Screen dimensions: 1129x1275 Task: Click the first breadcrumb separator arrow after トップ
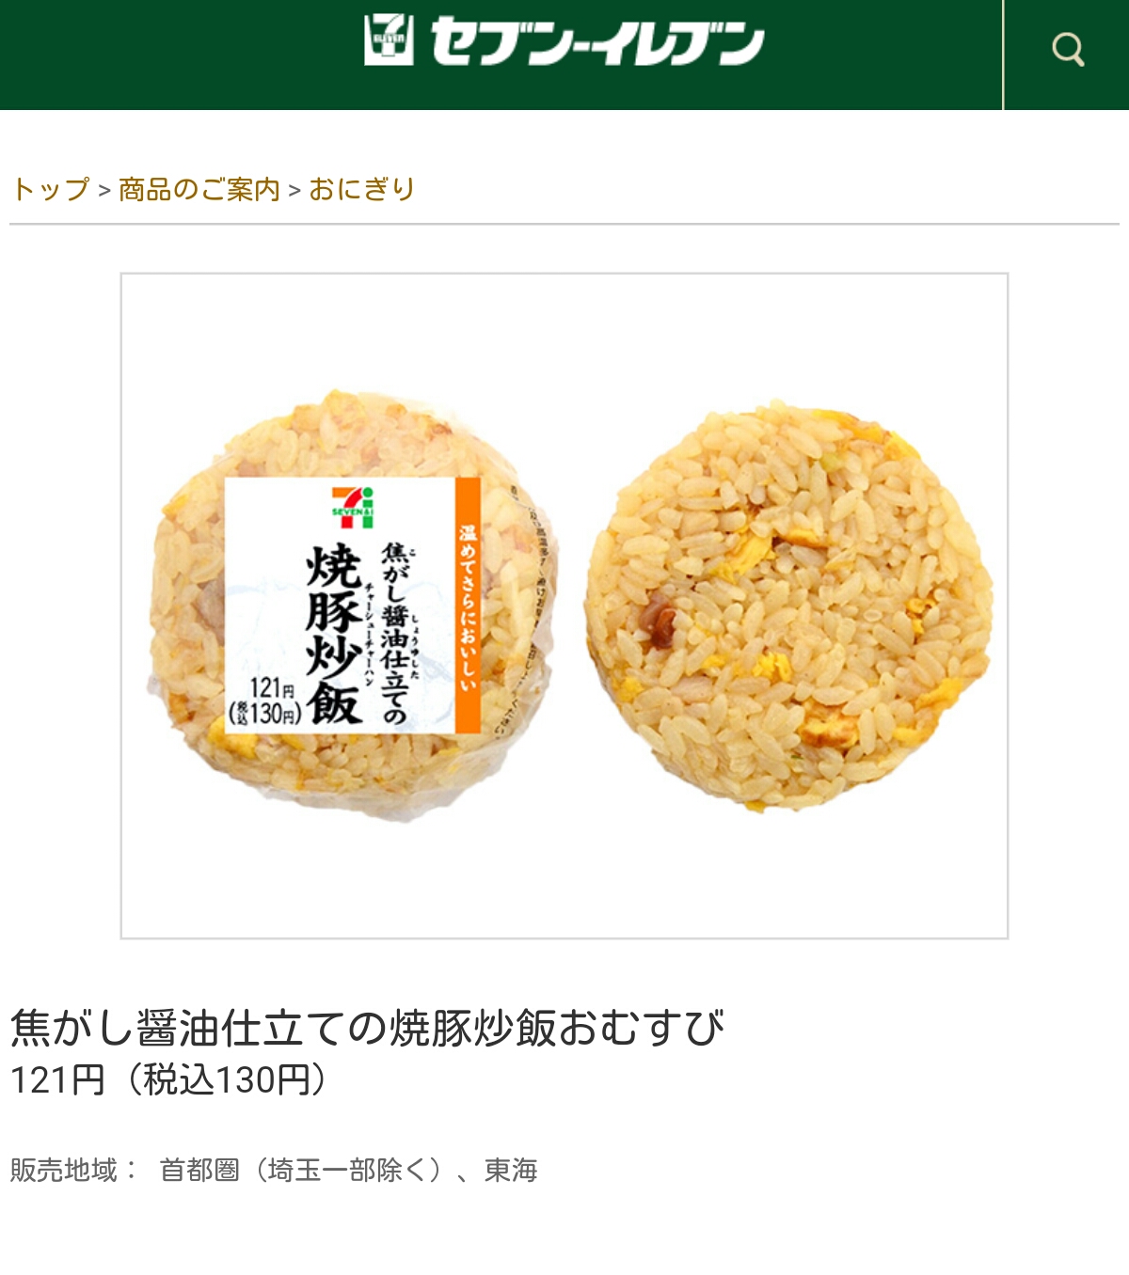(x=104, y=191)
